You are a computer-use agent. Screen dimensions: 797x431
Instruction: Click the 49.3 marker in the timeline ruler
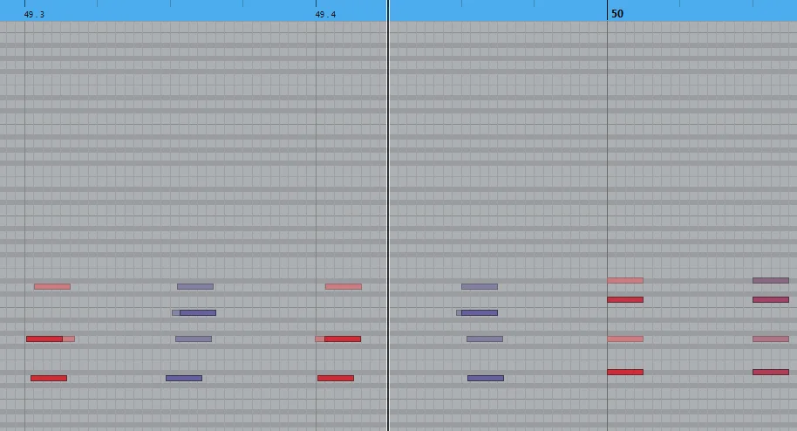coord(34,15)
